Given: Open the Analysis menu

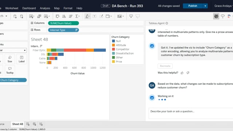Looking at the screenshot, I should tap(45, 8).
